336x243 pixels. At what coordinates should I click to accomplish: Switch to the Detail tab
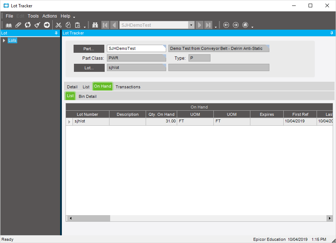click(x=72, y=87)
